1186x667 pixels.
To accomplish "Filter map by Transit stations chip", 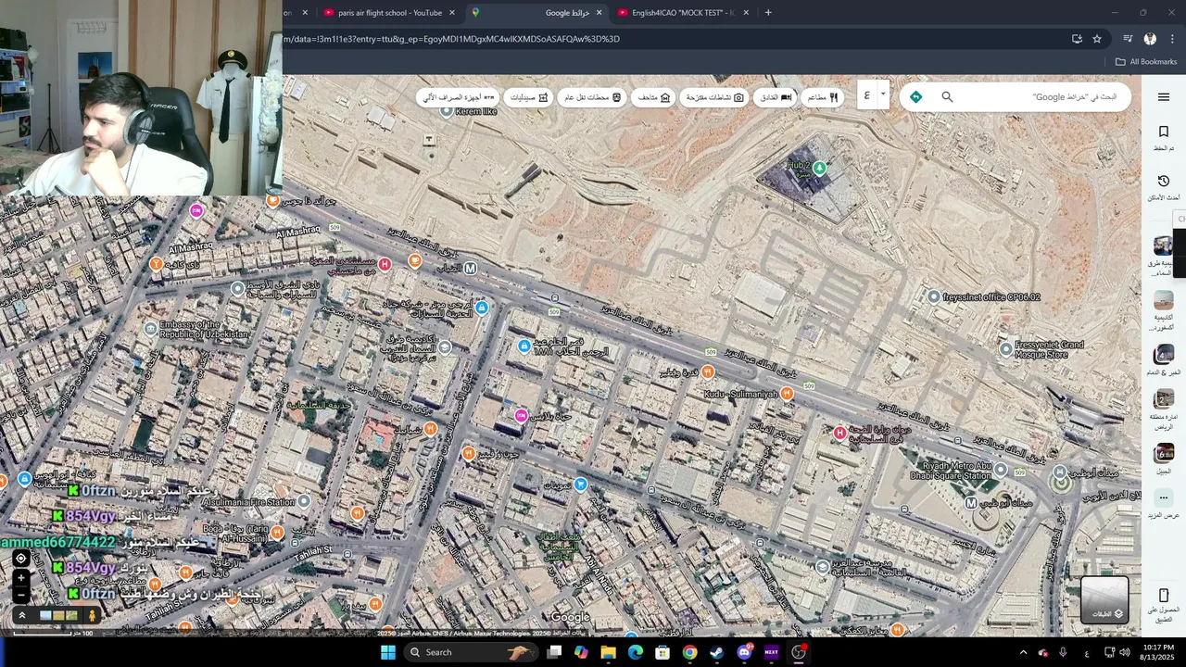I will [x=592, y=97].
